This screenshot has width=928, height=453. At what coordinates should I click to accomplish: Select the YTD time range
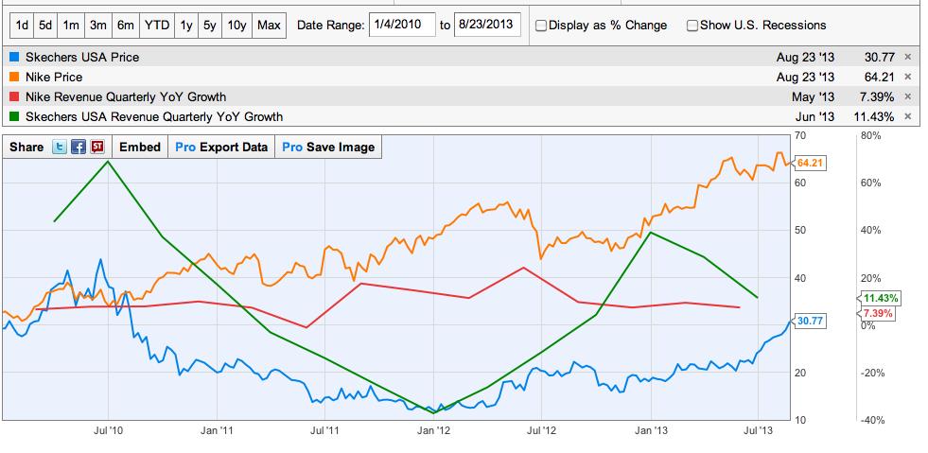pos(157,26)
